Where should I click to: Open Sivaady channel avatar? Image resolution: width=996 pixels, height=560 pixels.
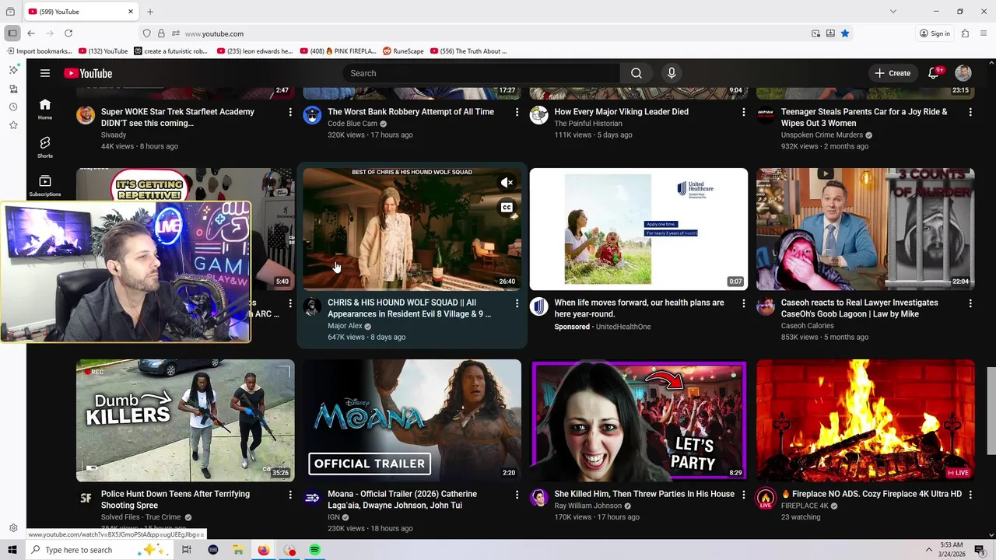coord(86,116)
